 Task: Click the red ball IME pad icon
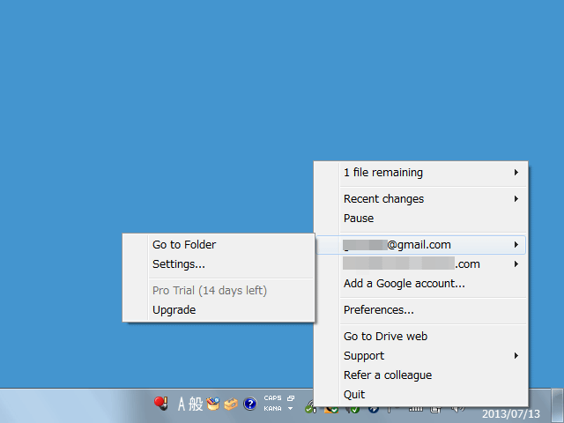(x=161, y=404)
